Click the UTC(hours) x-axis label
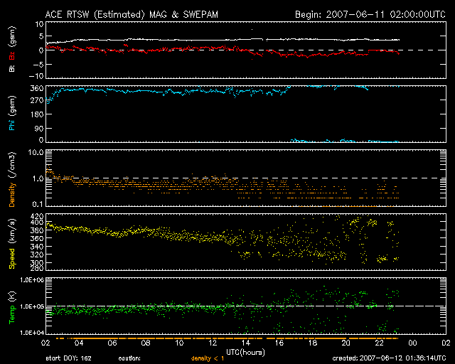The height and width of the screenshot is (364, 455). coord(246,351)
